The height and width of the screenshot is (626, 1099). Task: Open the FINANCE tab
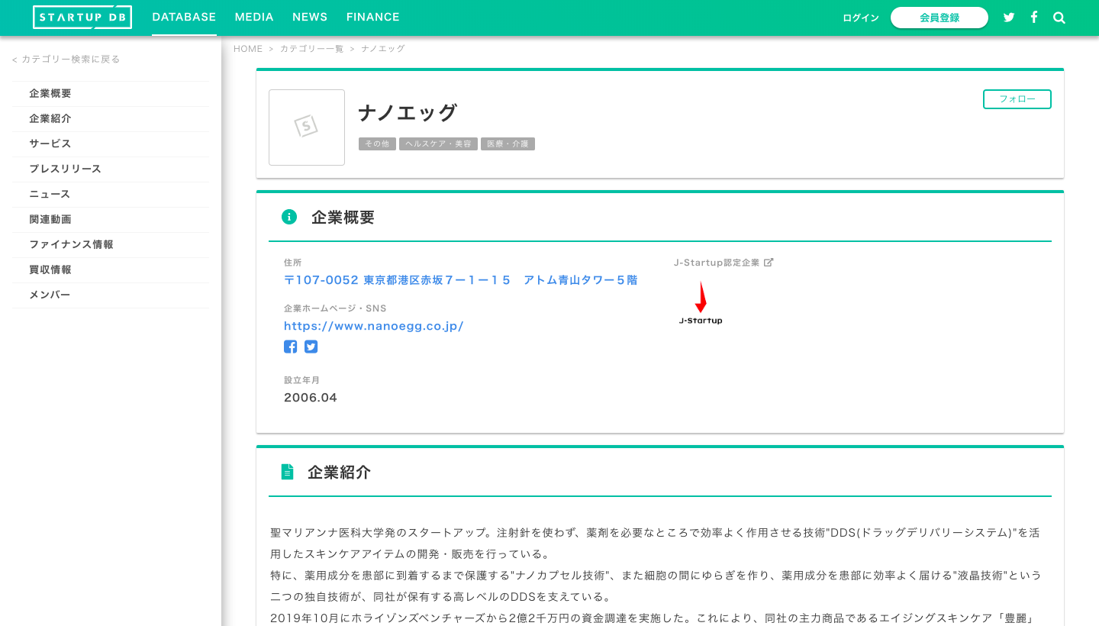(x=373, y=17)
